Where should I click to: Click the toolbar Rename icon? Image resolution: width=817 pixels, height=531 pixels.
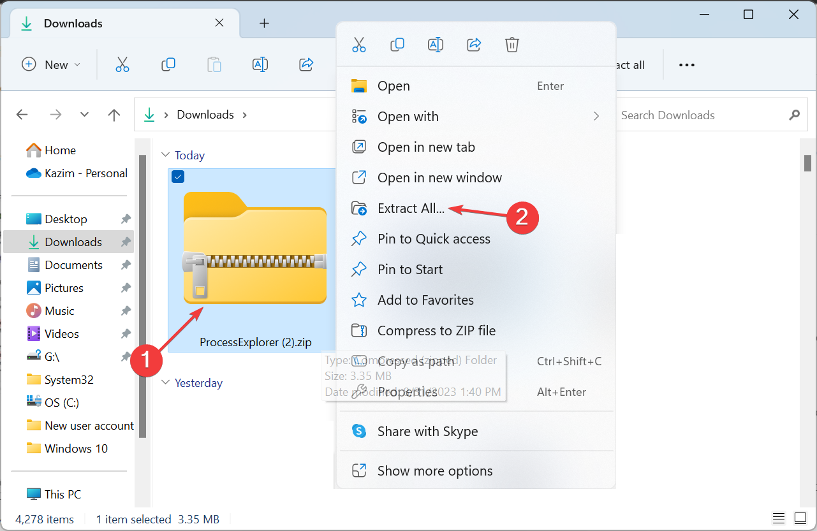coord(260,64)
